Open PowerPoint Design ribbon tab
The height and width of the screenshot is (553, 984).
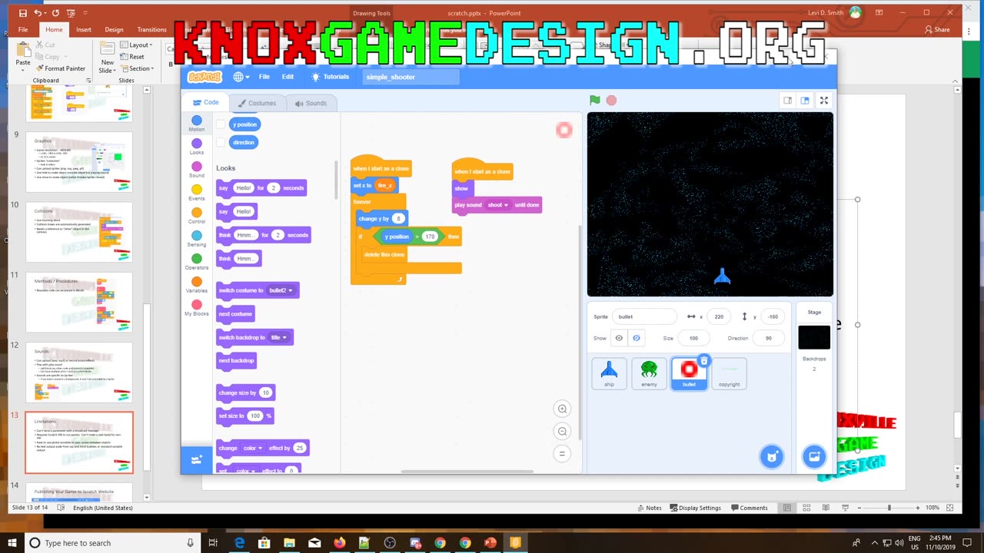[114, 29]
